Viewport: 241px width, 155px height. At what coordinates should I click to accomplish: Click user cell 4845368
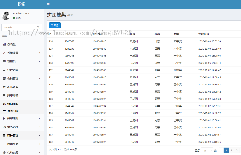point(69,41)
